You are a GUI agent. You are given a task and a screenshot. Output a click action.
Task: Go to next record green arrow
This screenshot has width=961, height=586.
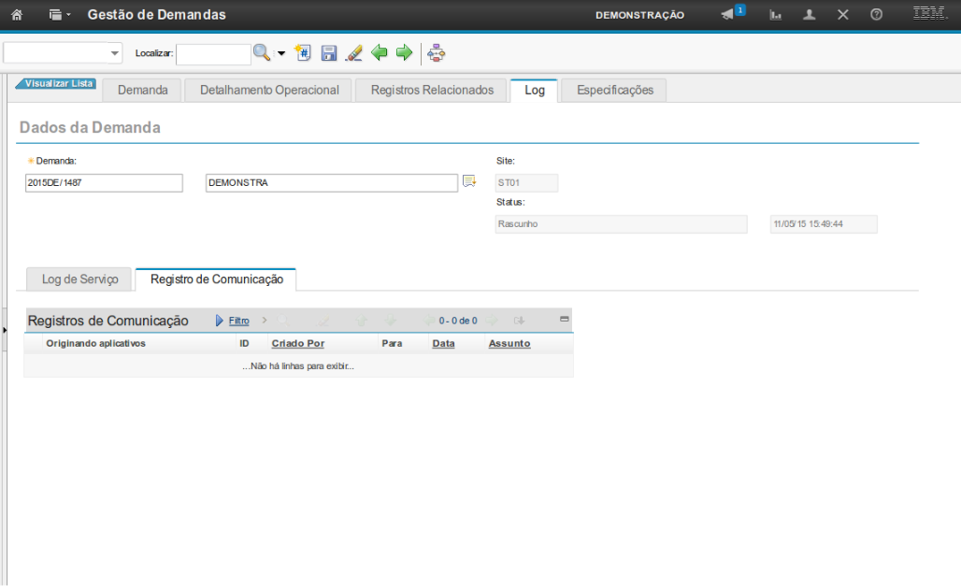pyautogui.click(x=404, y=53)
